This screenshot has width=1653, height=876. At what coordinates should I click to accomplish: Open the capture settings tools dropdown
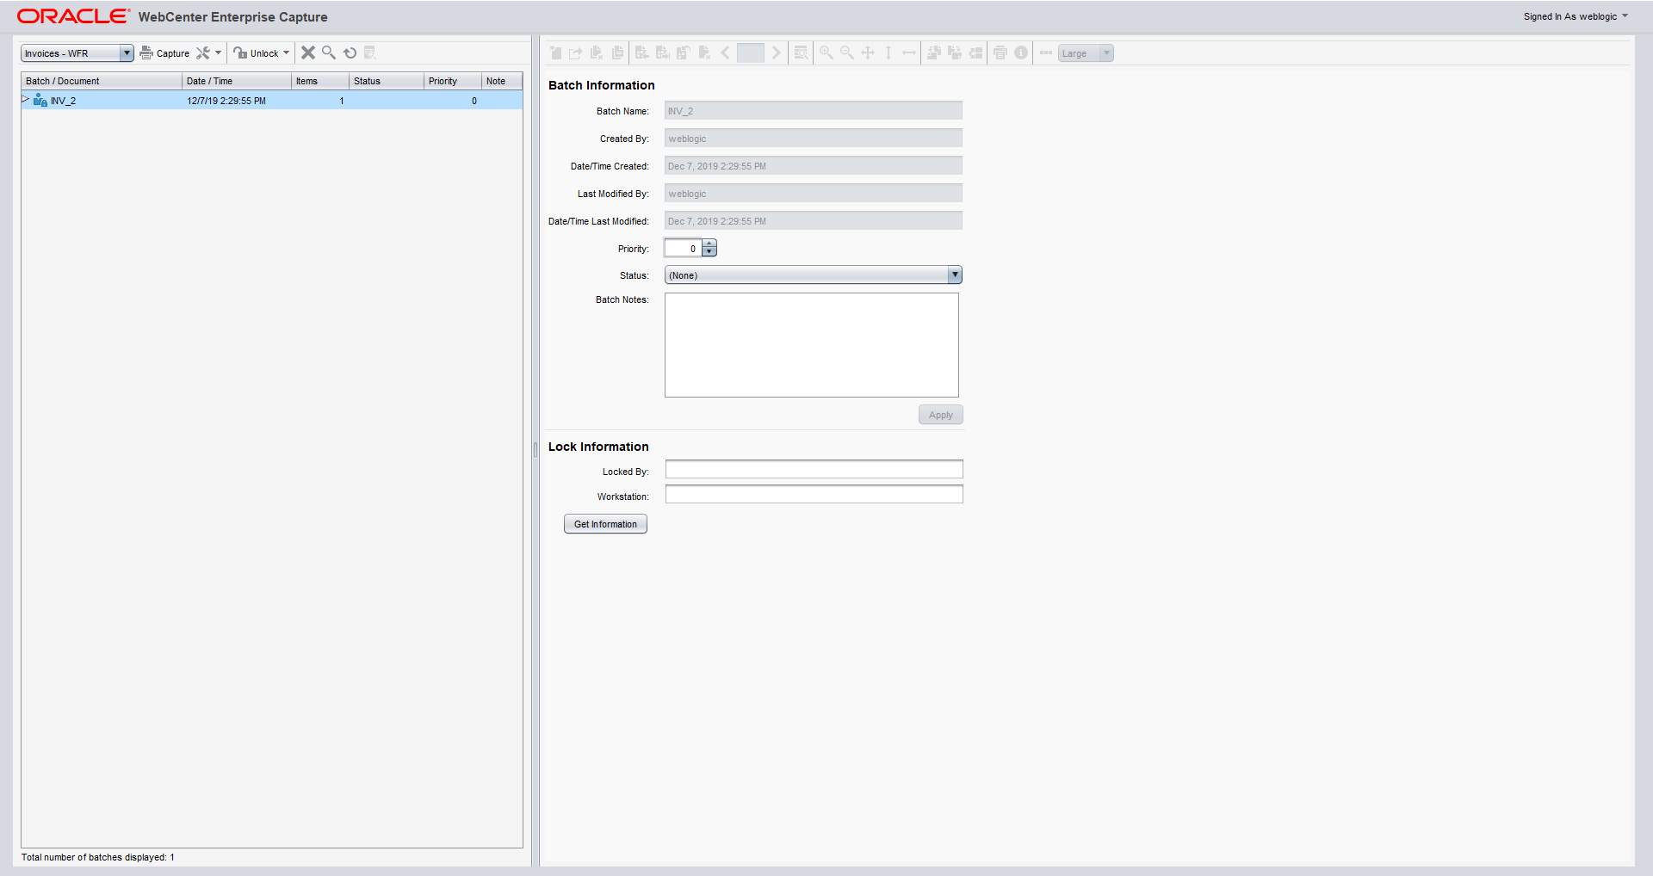tap(208, 53)
